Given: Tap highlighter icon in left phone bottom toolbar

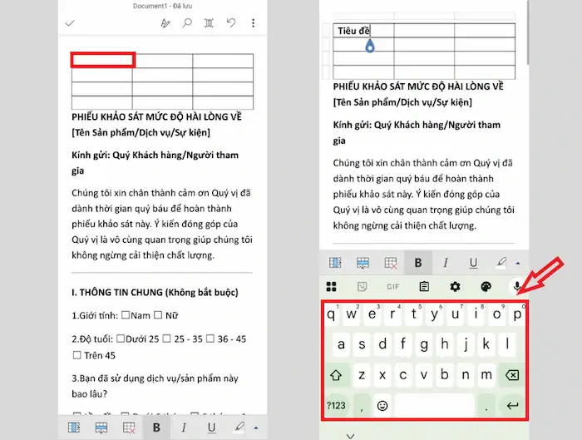Looking at the screenshot, I should [x=239, y=427].
